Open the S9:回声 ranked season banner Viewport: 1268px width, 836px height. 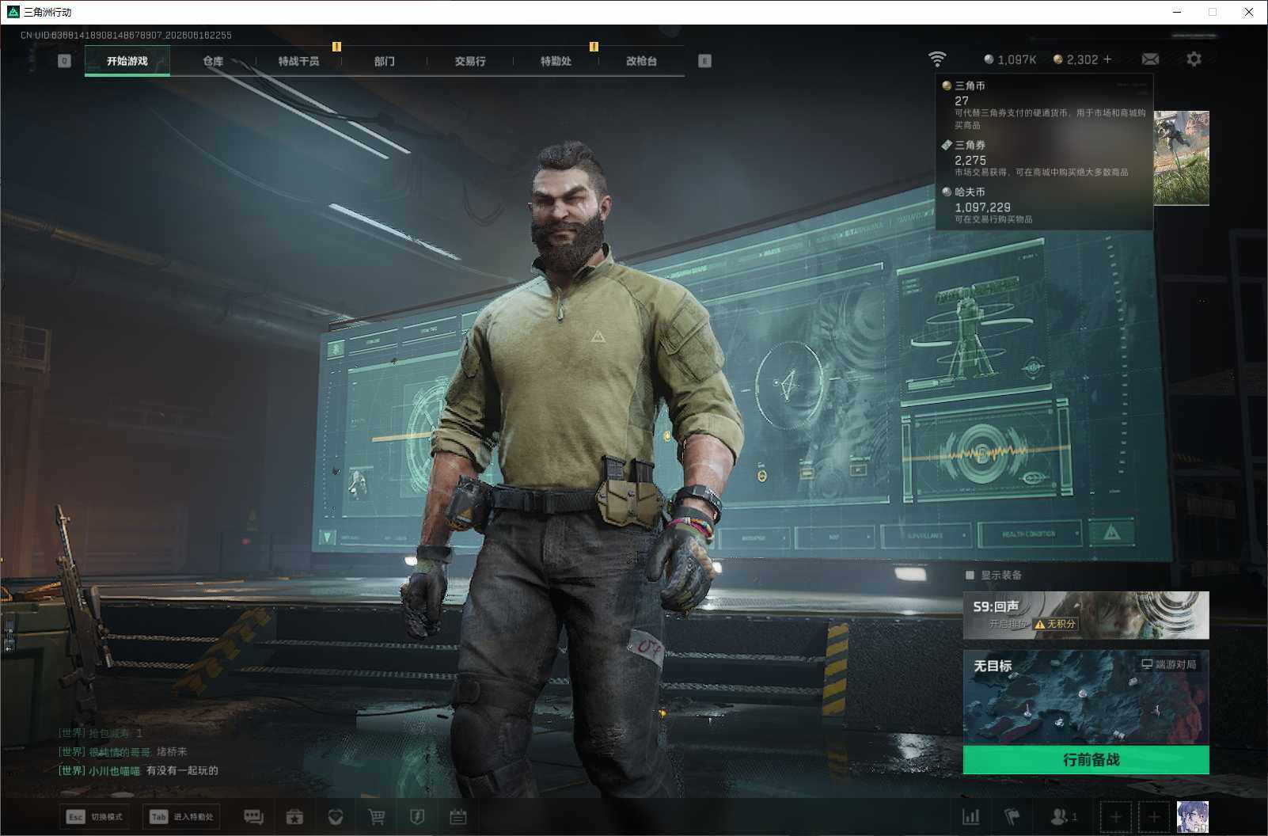(1086, 615)
